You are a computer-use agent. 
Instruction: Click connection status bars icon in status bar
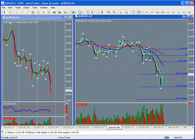coord(167,138)
